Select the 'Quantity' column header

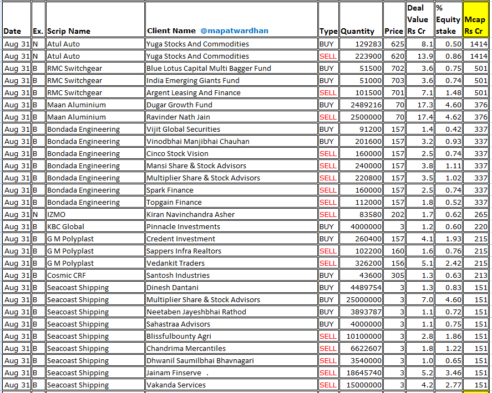(361, 19)
